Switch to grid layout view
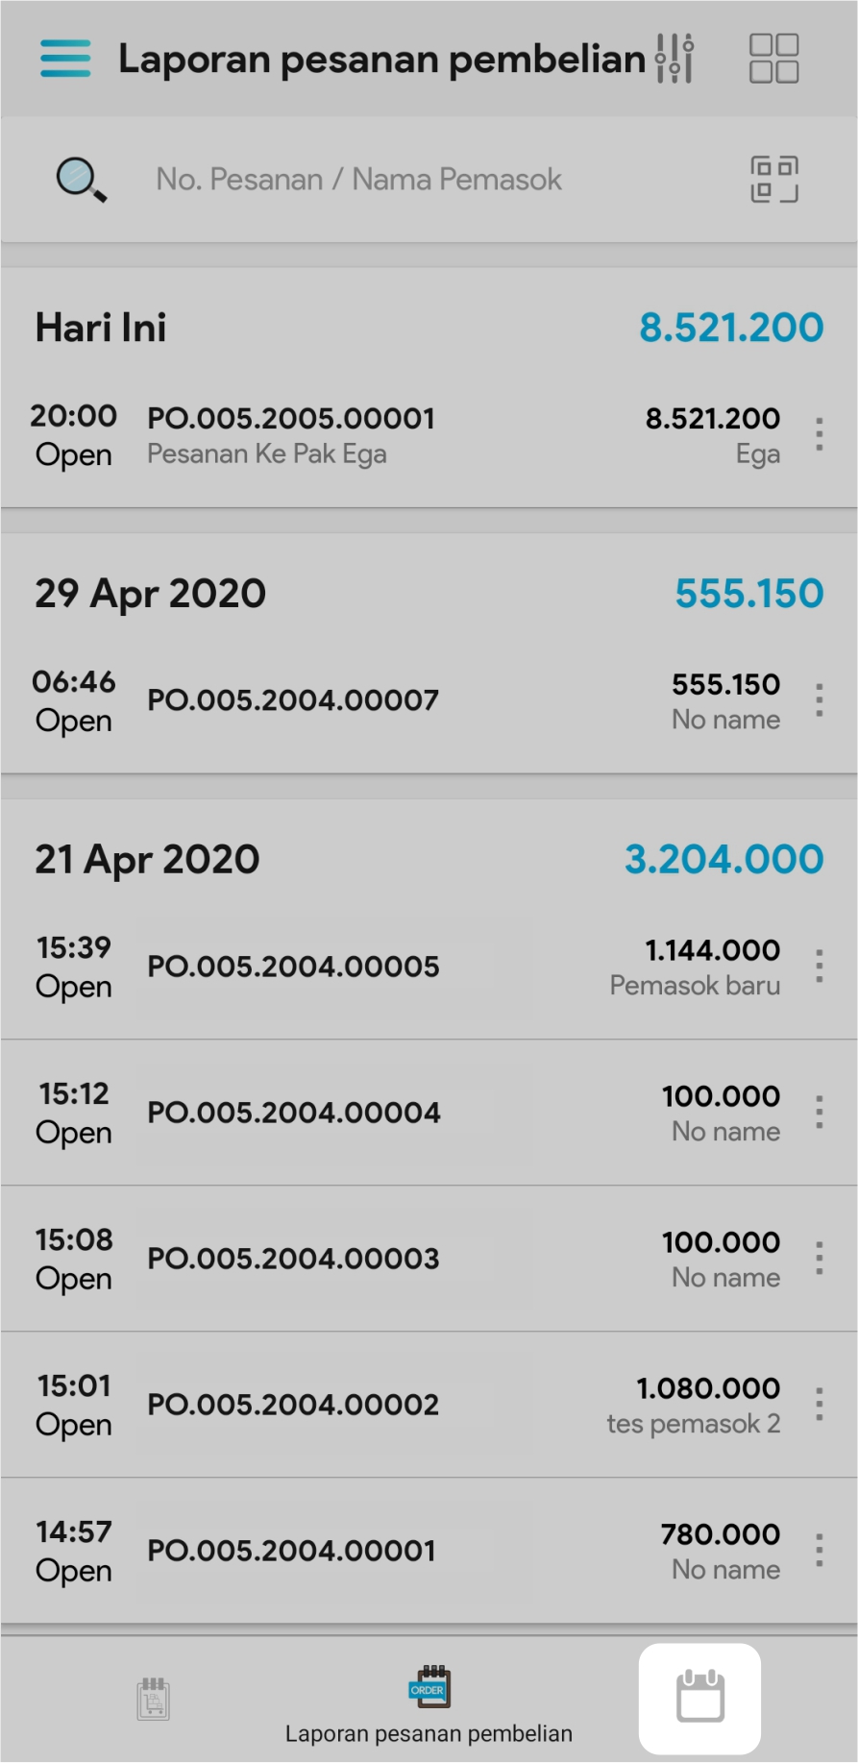 [x=773, y=59]
